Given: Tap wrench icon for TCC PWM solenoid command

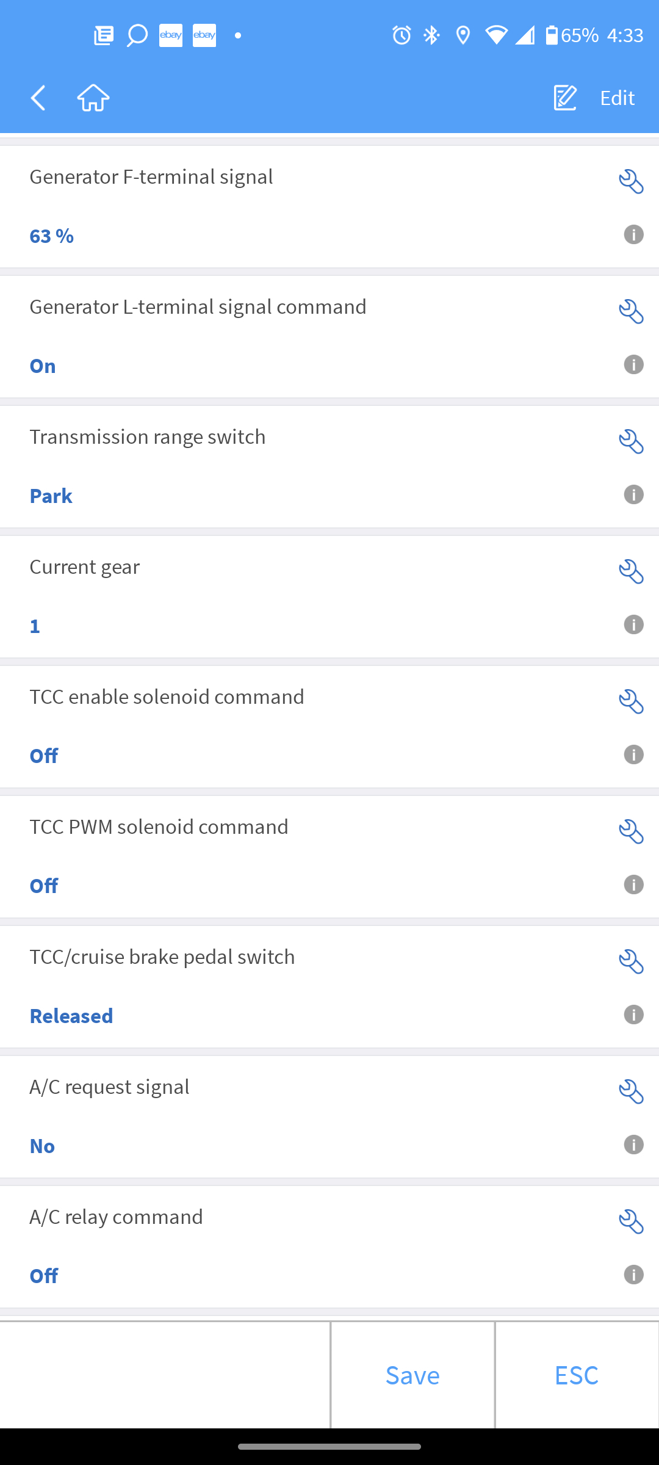Looking at the screenshot, I should [x=631, y=831].
